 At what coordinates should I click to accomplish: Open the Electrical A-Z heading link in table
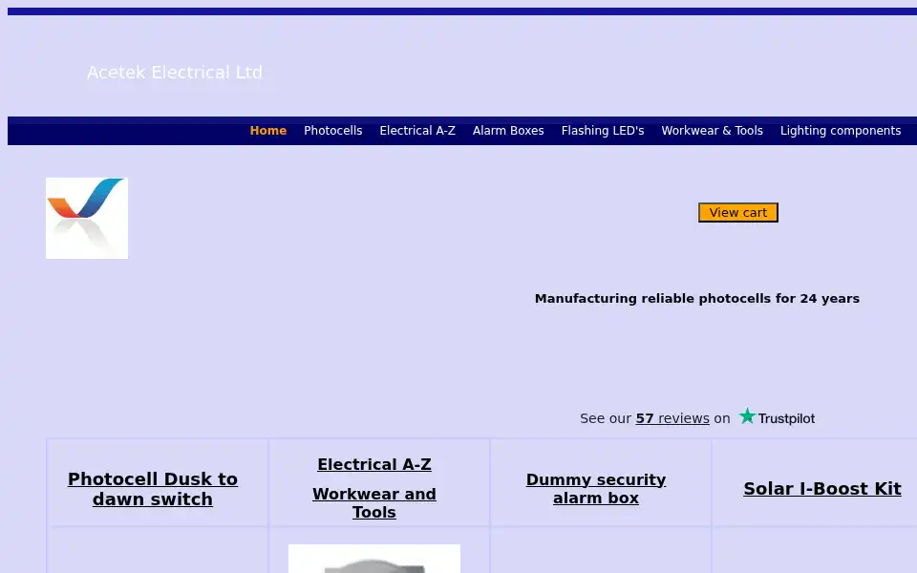click(374, 464)
